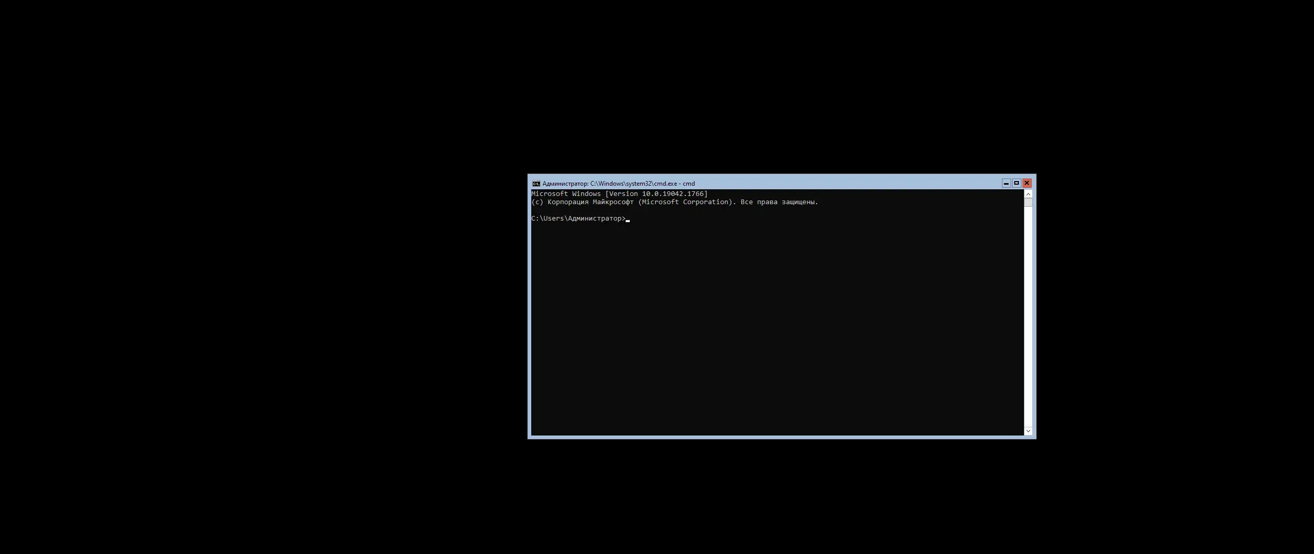Open the cmd system menu icon
Viewport: 1314px width, 554px height.
[x=536, y=184]
